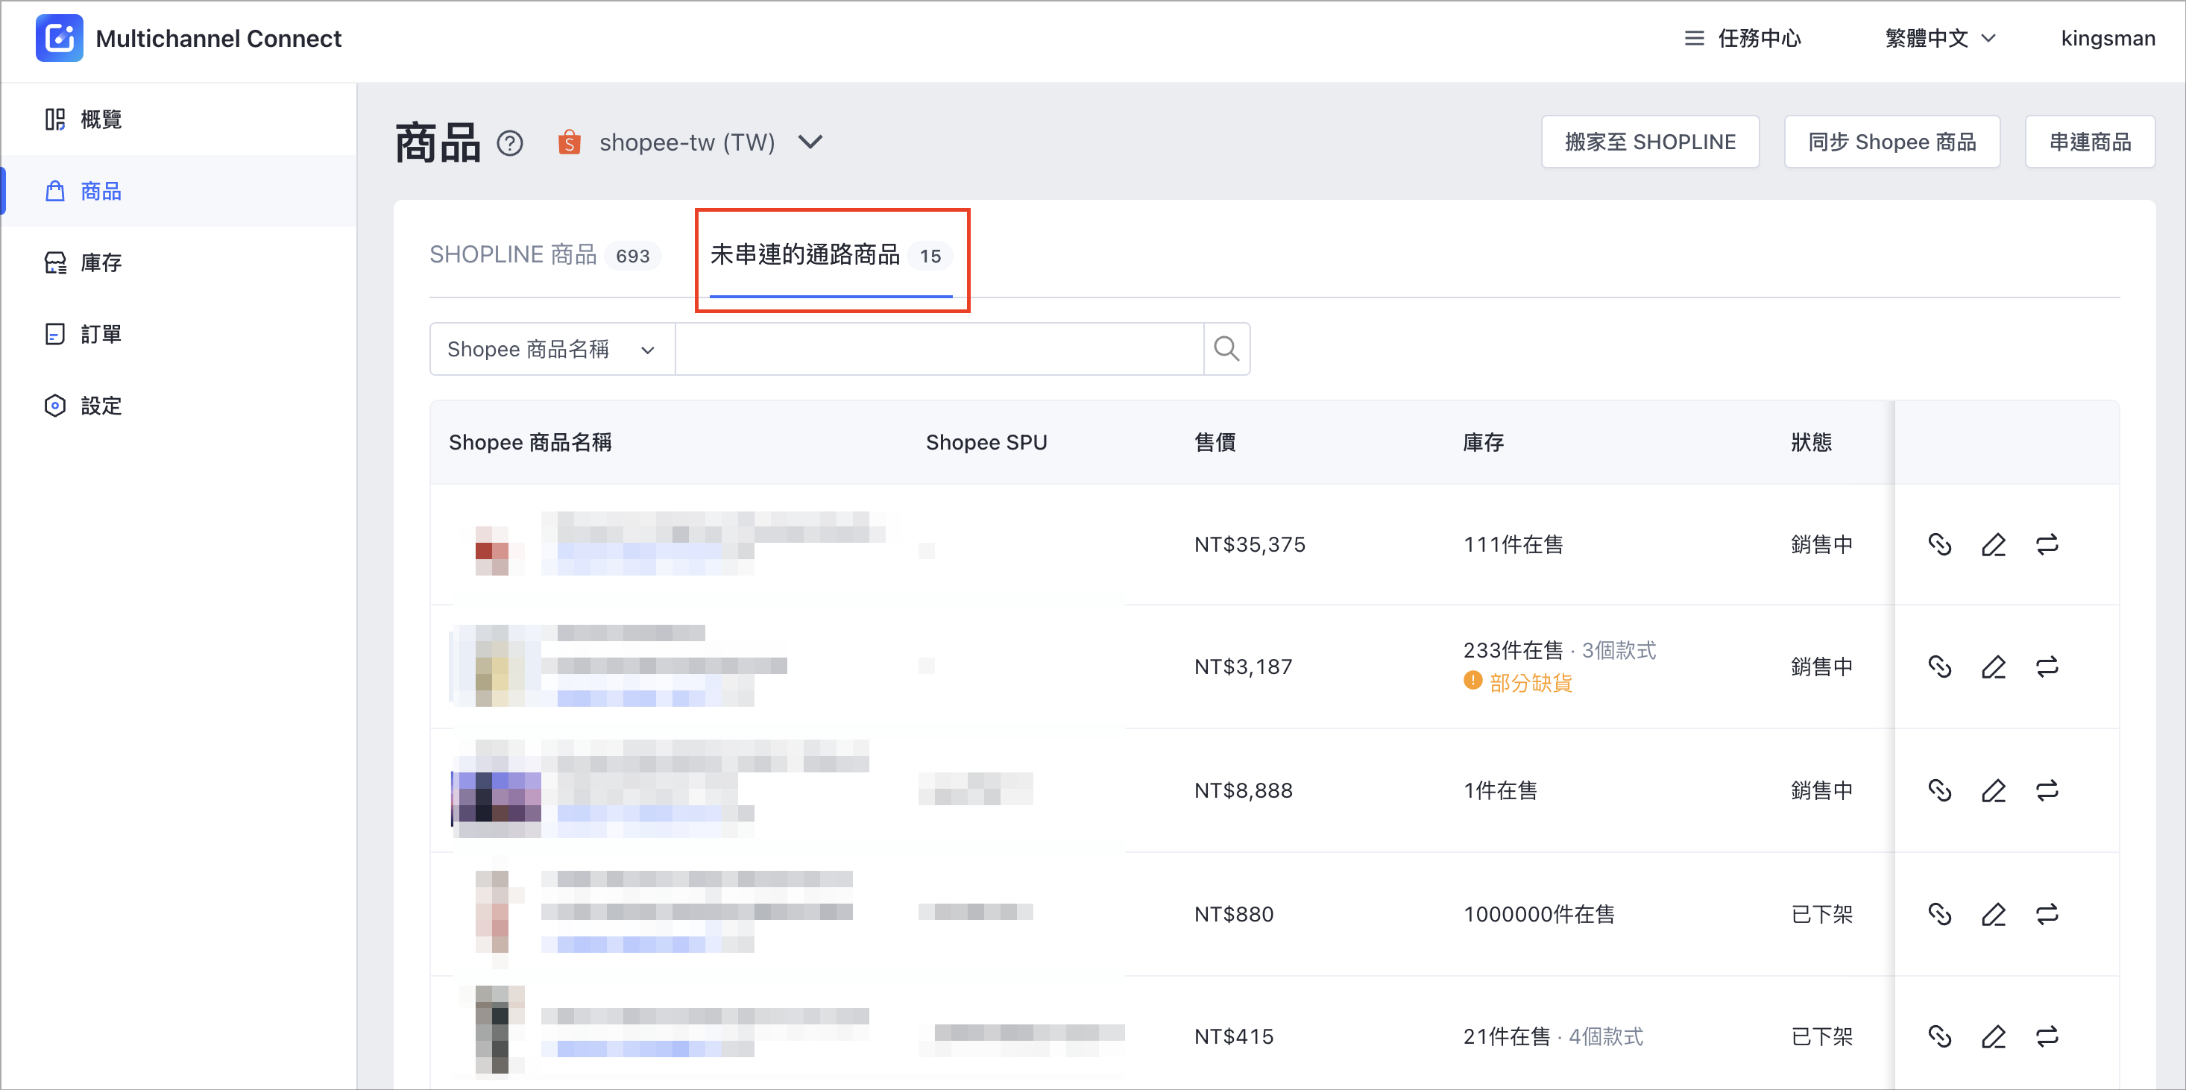Click edit pencil for NT$35,375 product

click(1994, 544)
